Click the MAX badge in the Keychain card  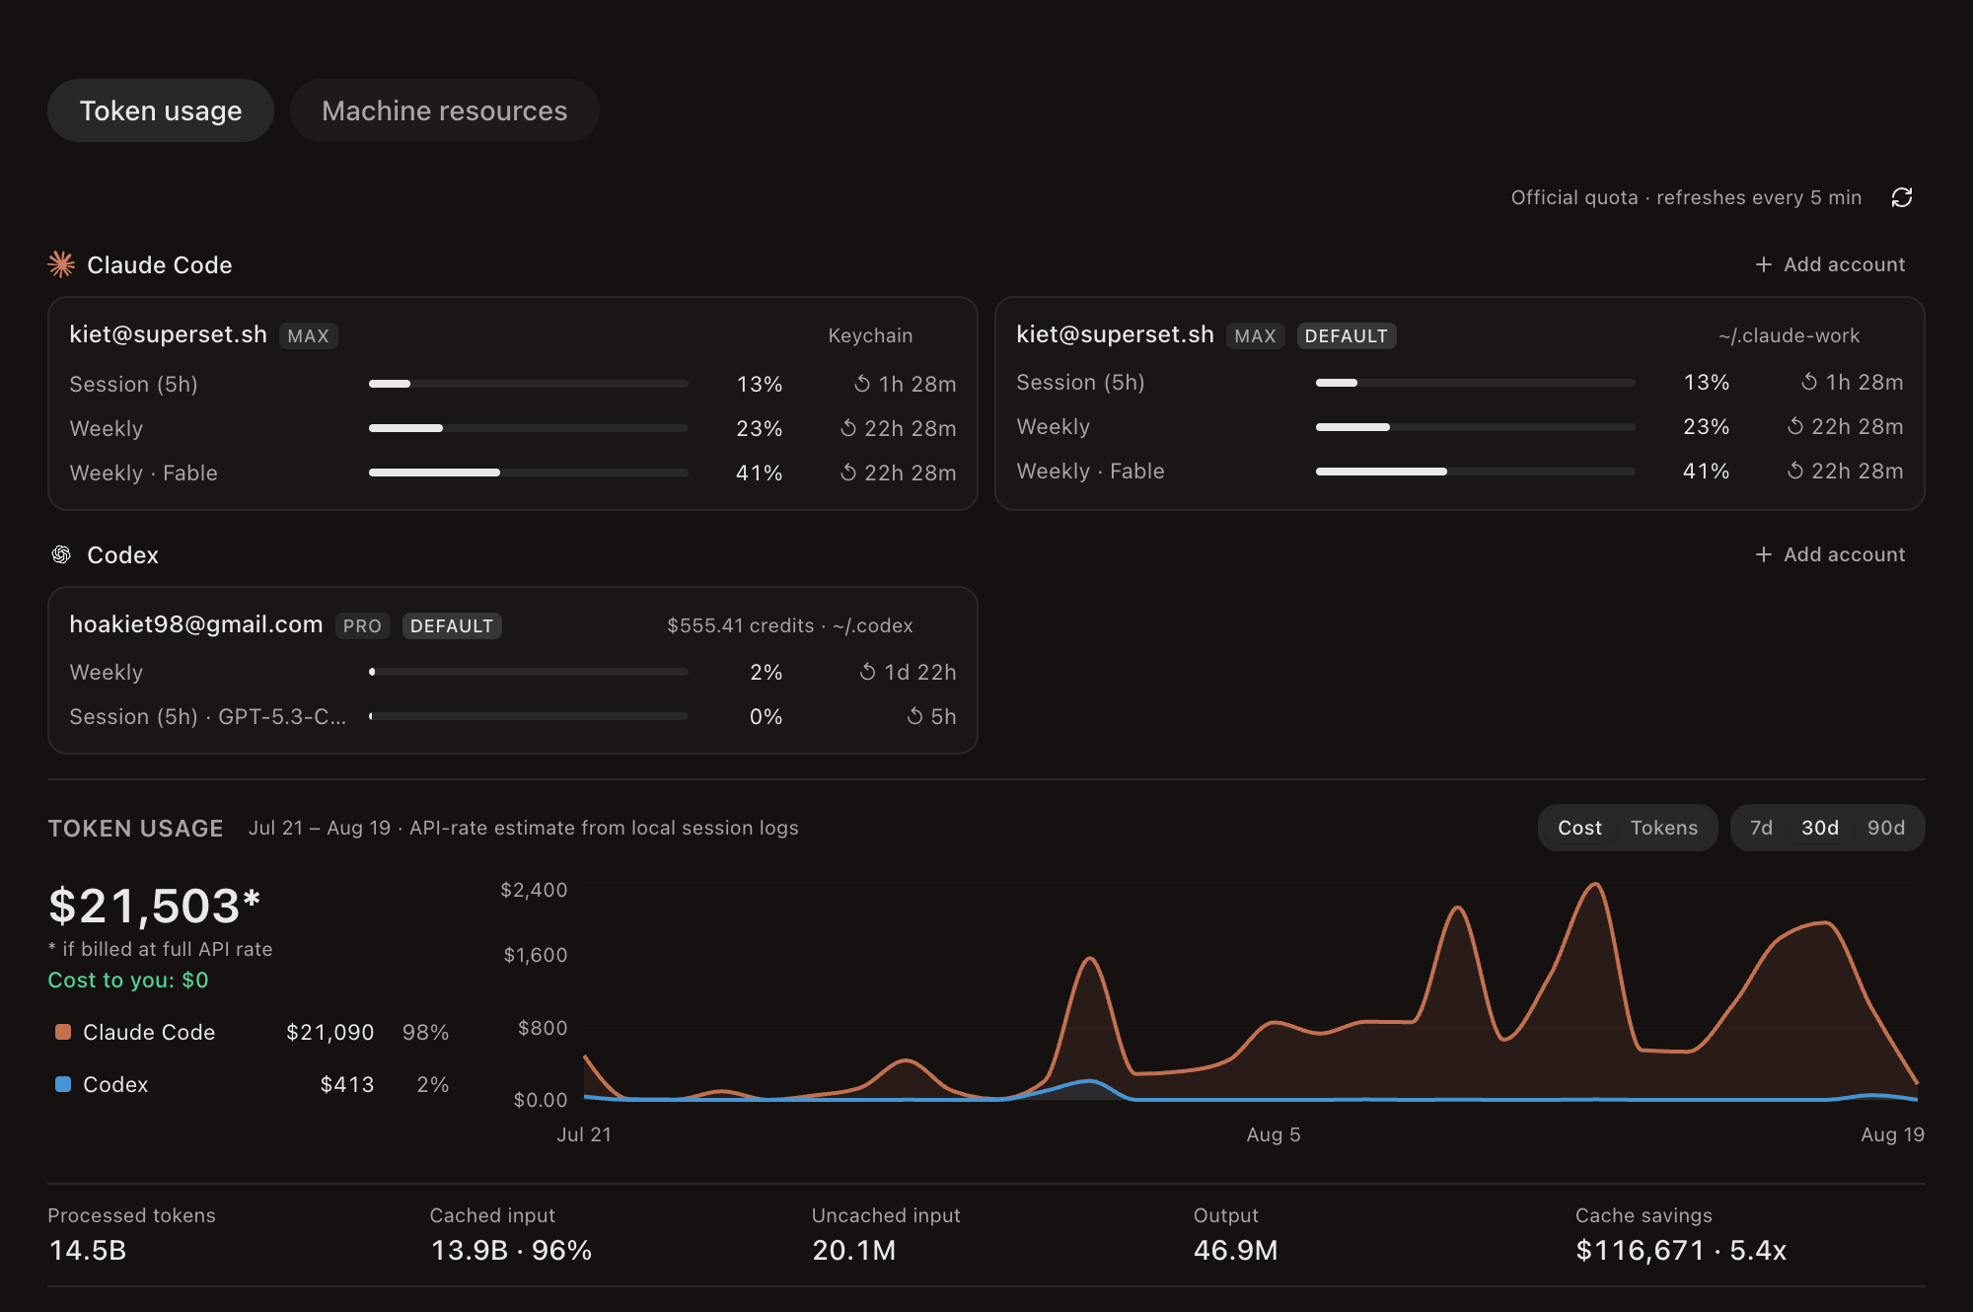[x=308, y=336]
